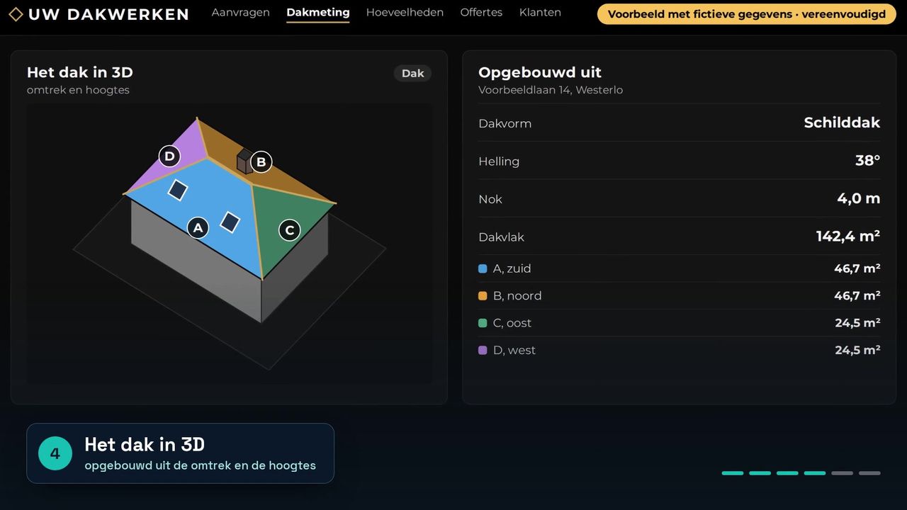Click the lower skylight on face A
The height and width of the screenshot is (510, 907).
pyautogui.click(x=230, y=222)
